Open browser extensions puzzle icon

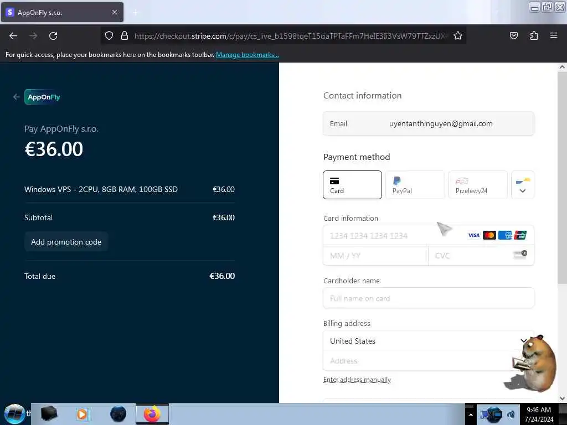click(534, 36)
